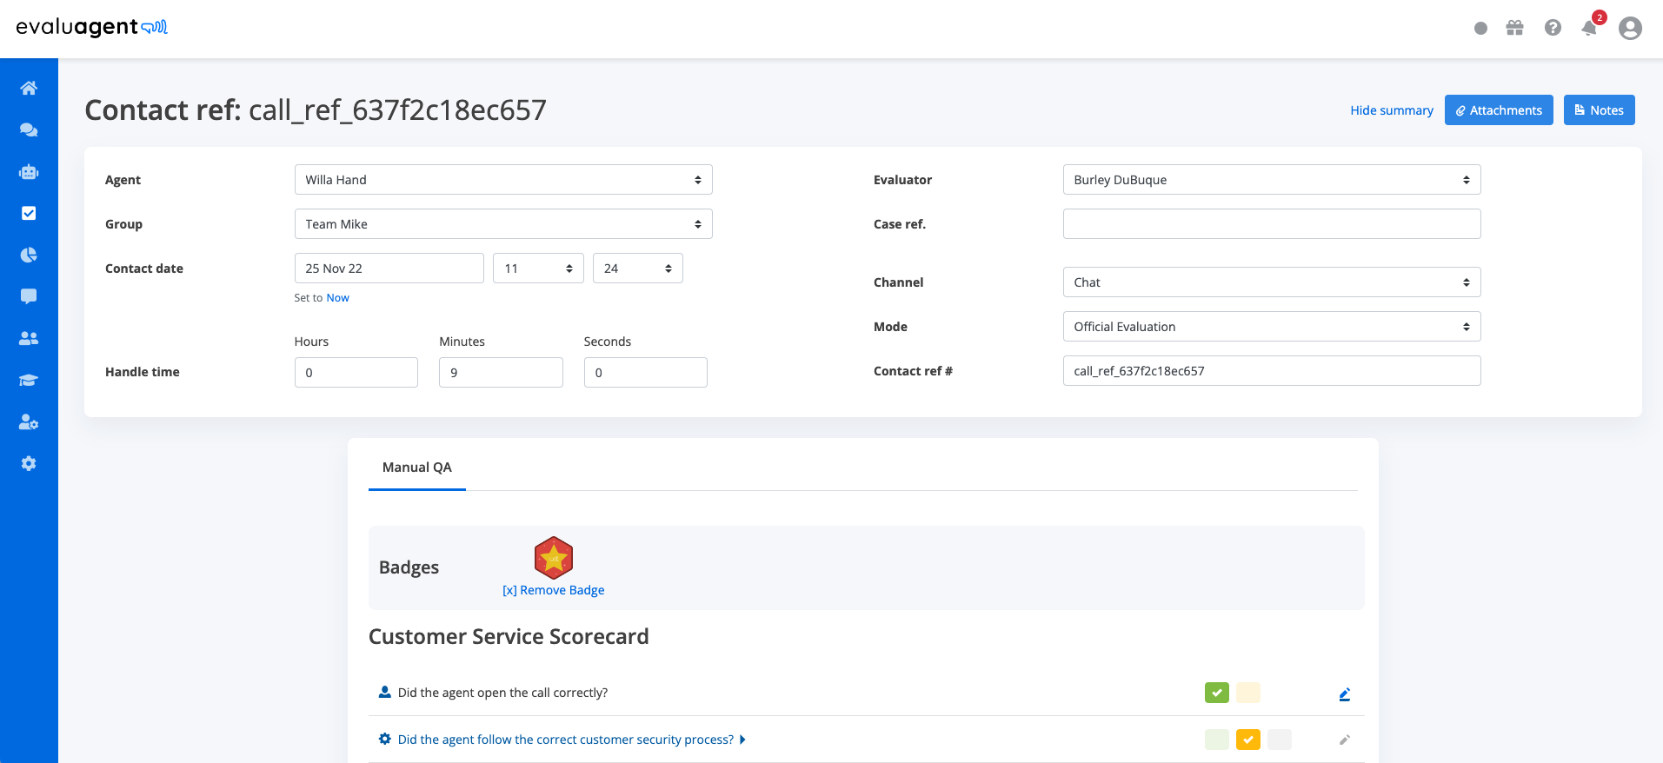Image resolution: width=1663 pixels, height=763 pixels.
Task: Click the grey status dot in header
Action: coord(1480,29)
